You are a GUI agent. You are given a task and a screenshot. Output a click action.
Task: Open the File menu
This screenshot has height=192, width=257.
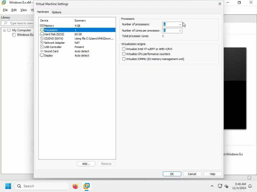[5, 10]
